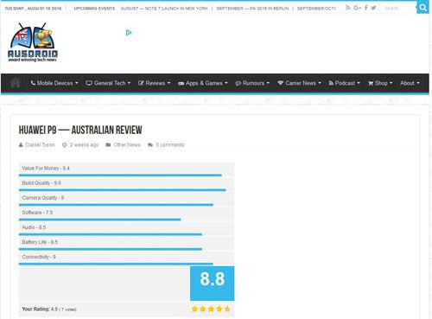
Task: Click the 'Your Rating' votes text
Action: 49,309
